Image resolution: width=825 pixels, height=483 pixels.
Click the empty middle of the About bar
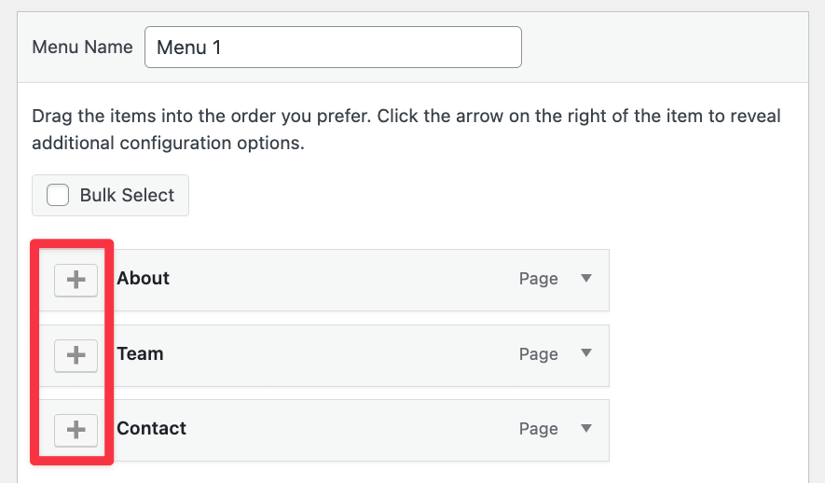(345, 279)
